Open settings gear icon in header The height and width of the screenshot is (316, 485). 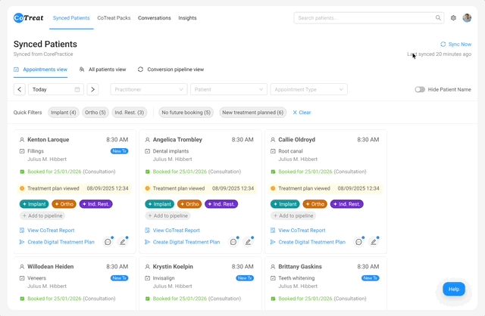point(453,18)
